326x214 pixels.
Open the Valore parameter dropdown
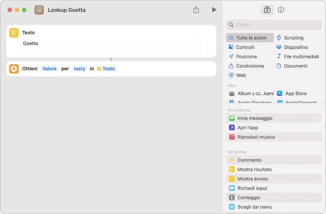point(49,69)
